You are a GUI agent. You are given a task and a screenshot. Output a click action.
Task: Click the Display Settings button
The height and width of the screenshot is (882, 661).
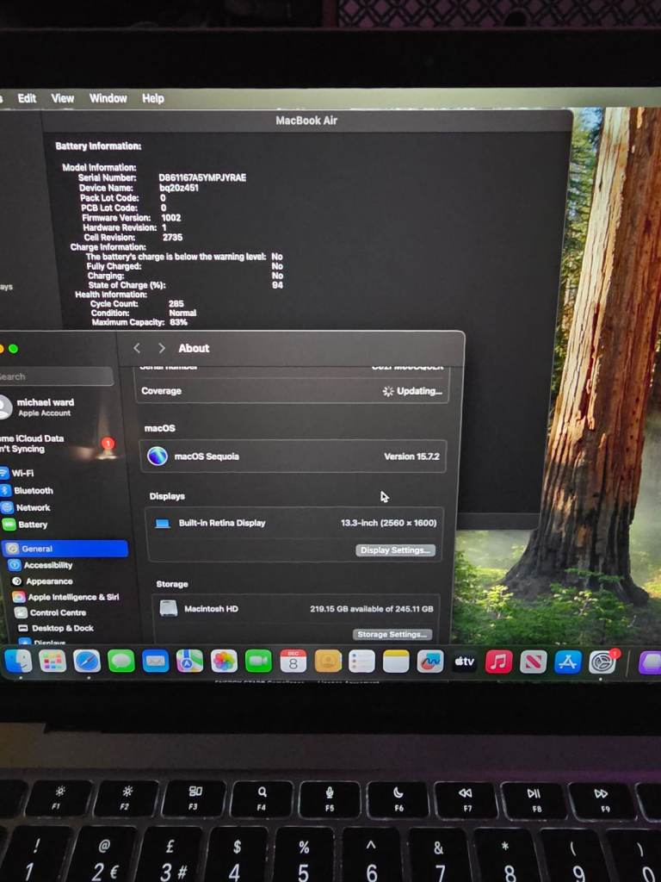point(396,550)
